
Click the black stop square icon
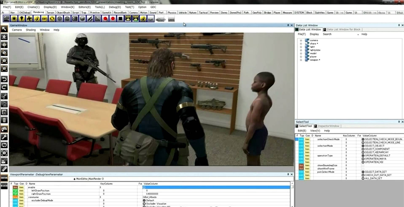(x=120, y=19)
